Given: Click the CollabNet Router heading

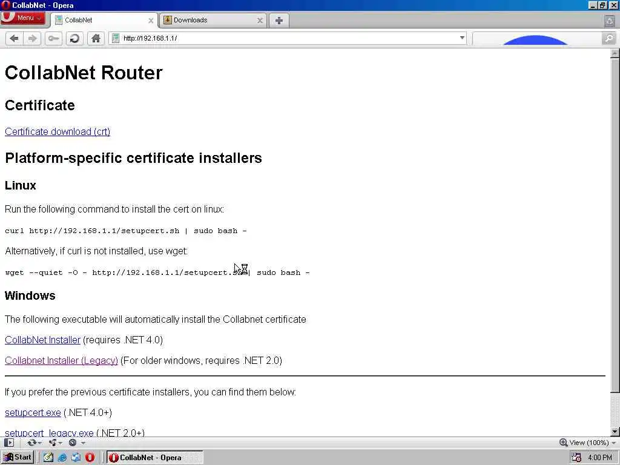Looking at the screenshot, I should 84,73.
